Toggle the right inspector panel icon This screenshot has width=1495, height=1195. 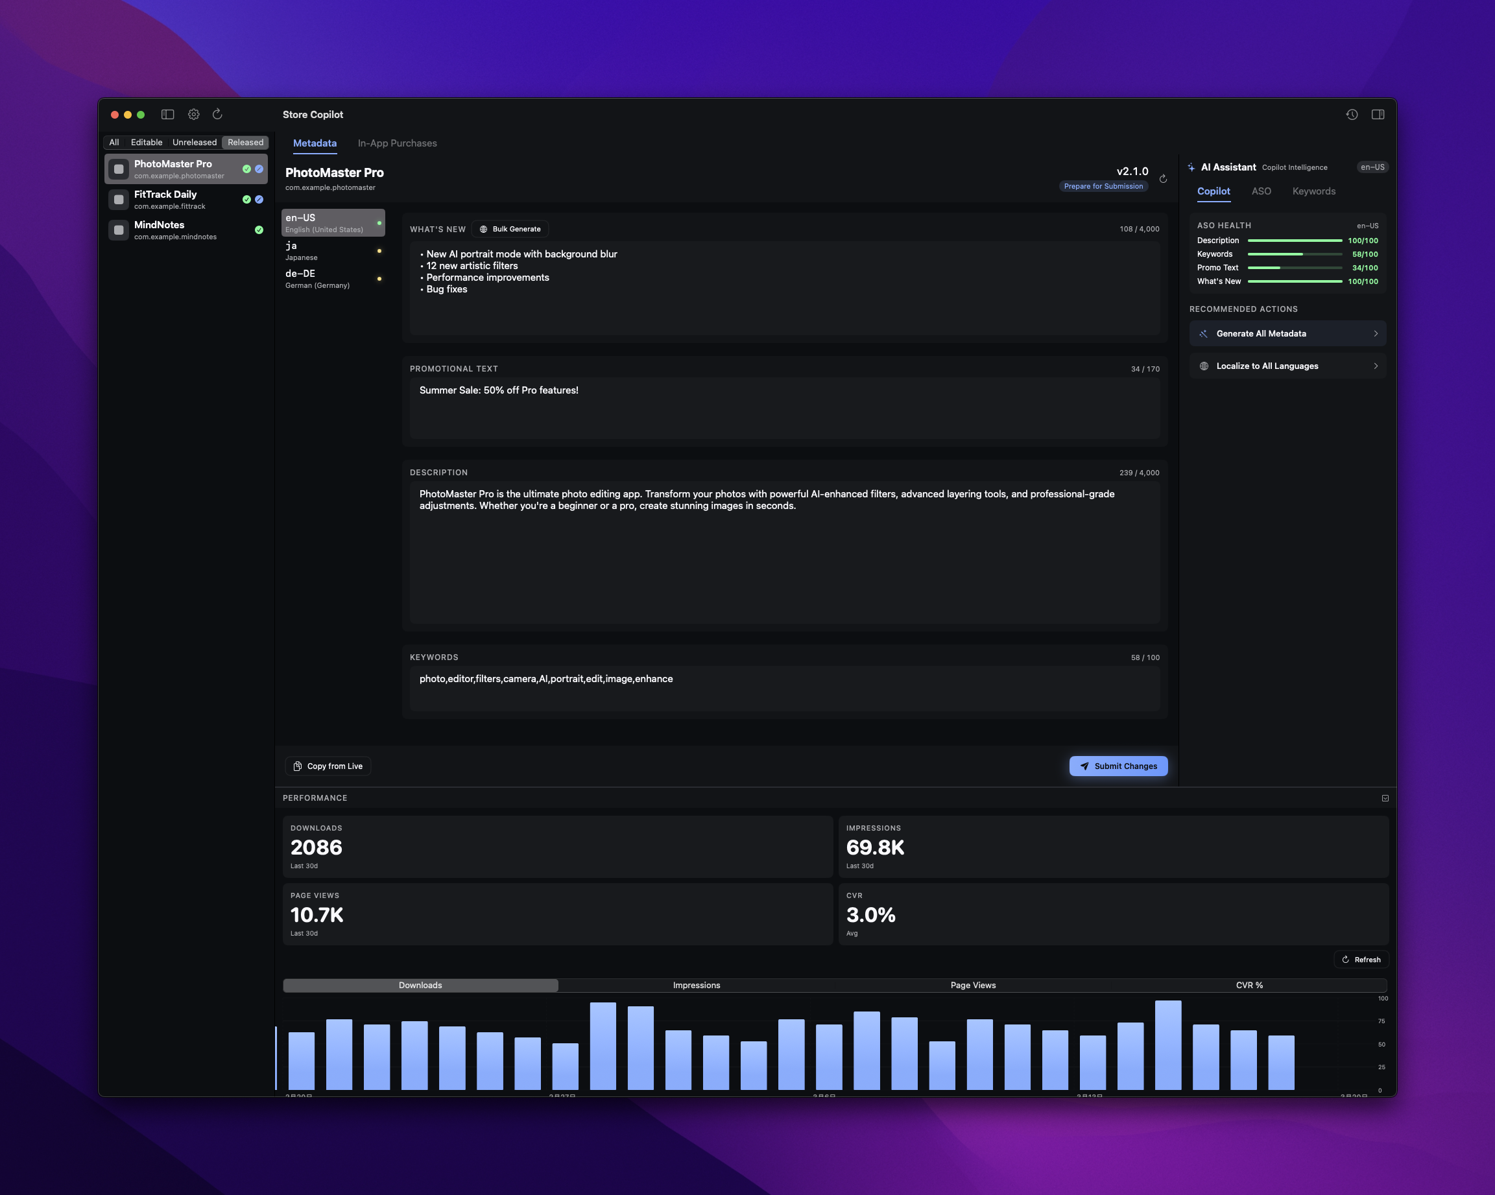point(1378,115)
